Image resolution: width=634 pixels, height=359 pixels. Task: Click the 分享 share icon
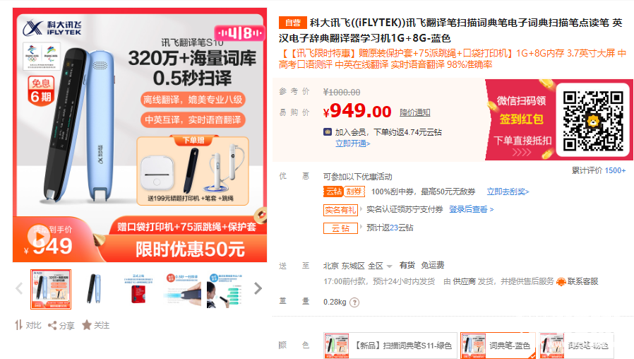[52, 325]
